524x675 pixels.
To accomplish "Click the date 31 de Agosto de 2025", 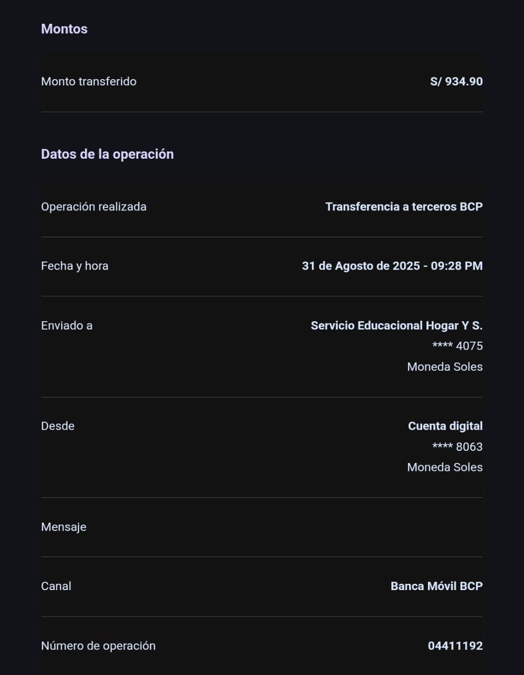I will 361,266.
